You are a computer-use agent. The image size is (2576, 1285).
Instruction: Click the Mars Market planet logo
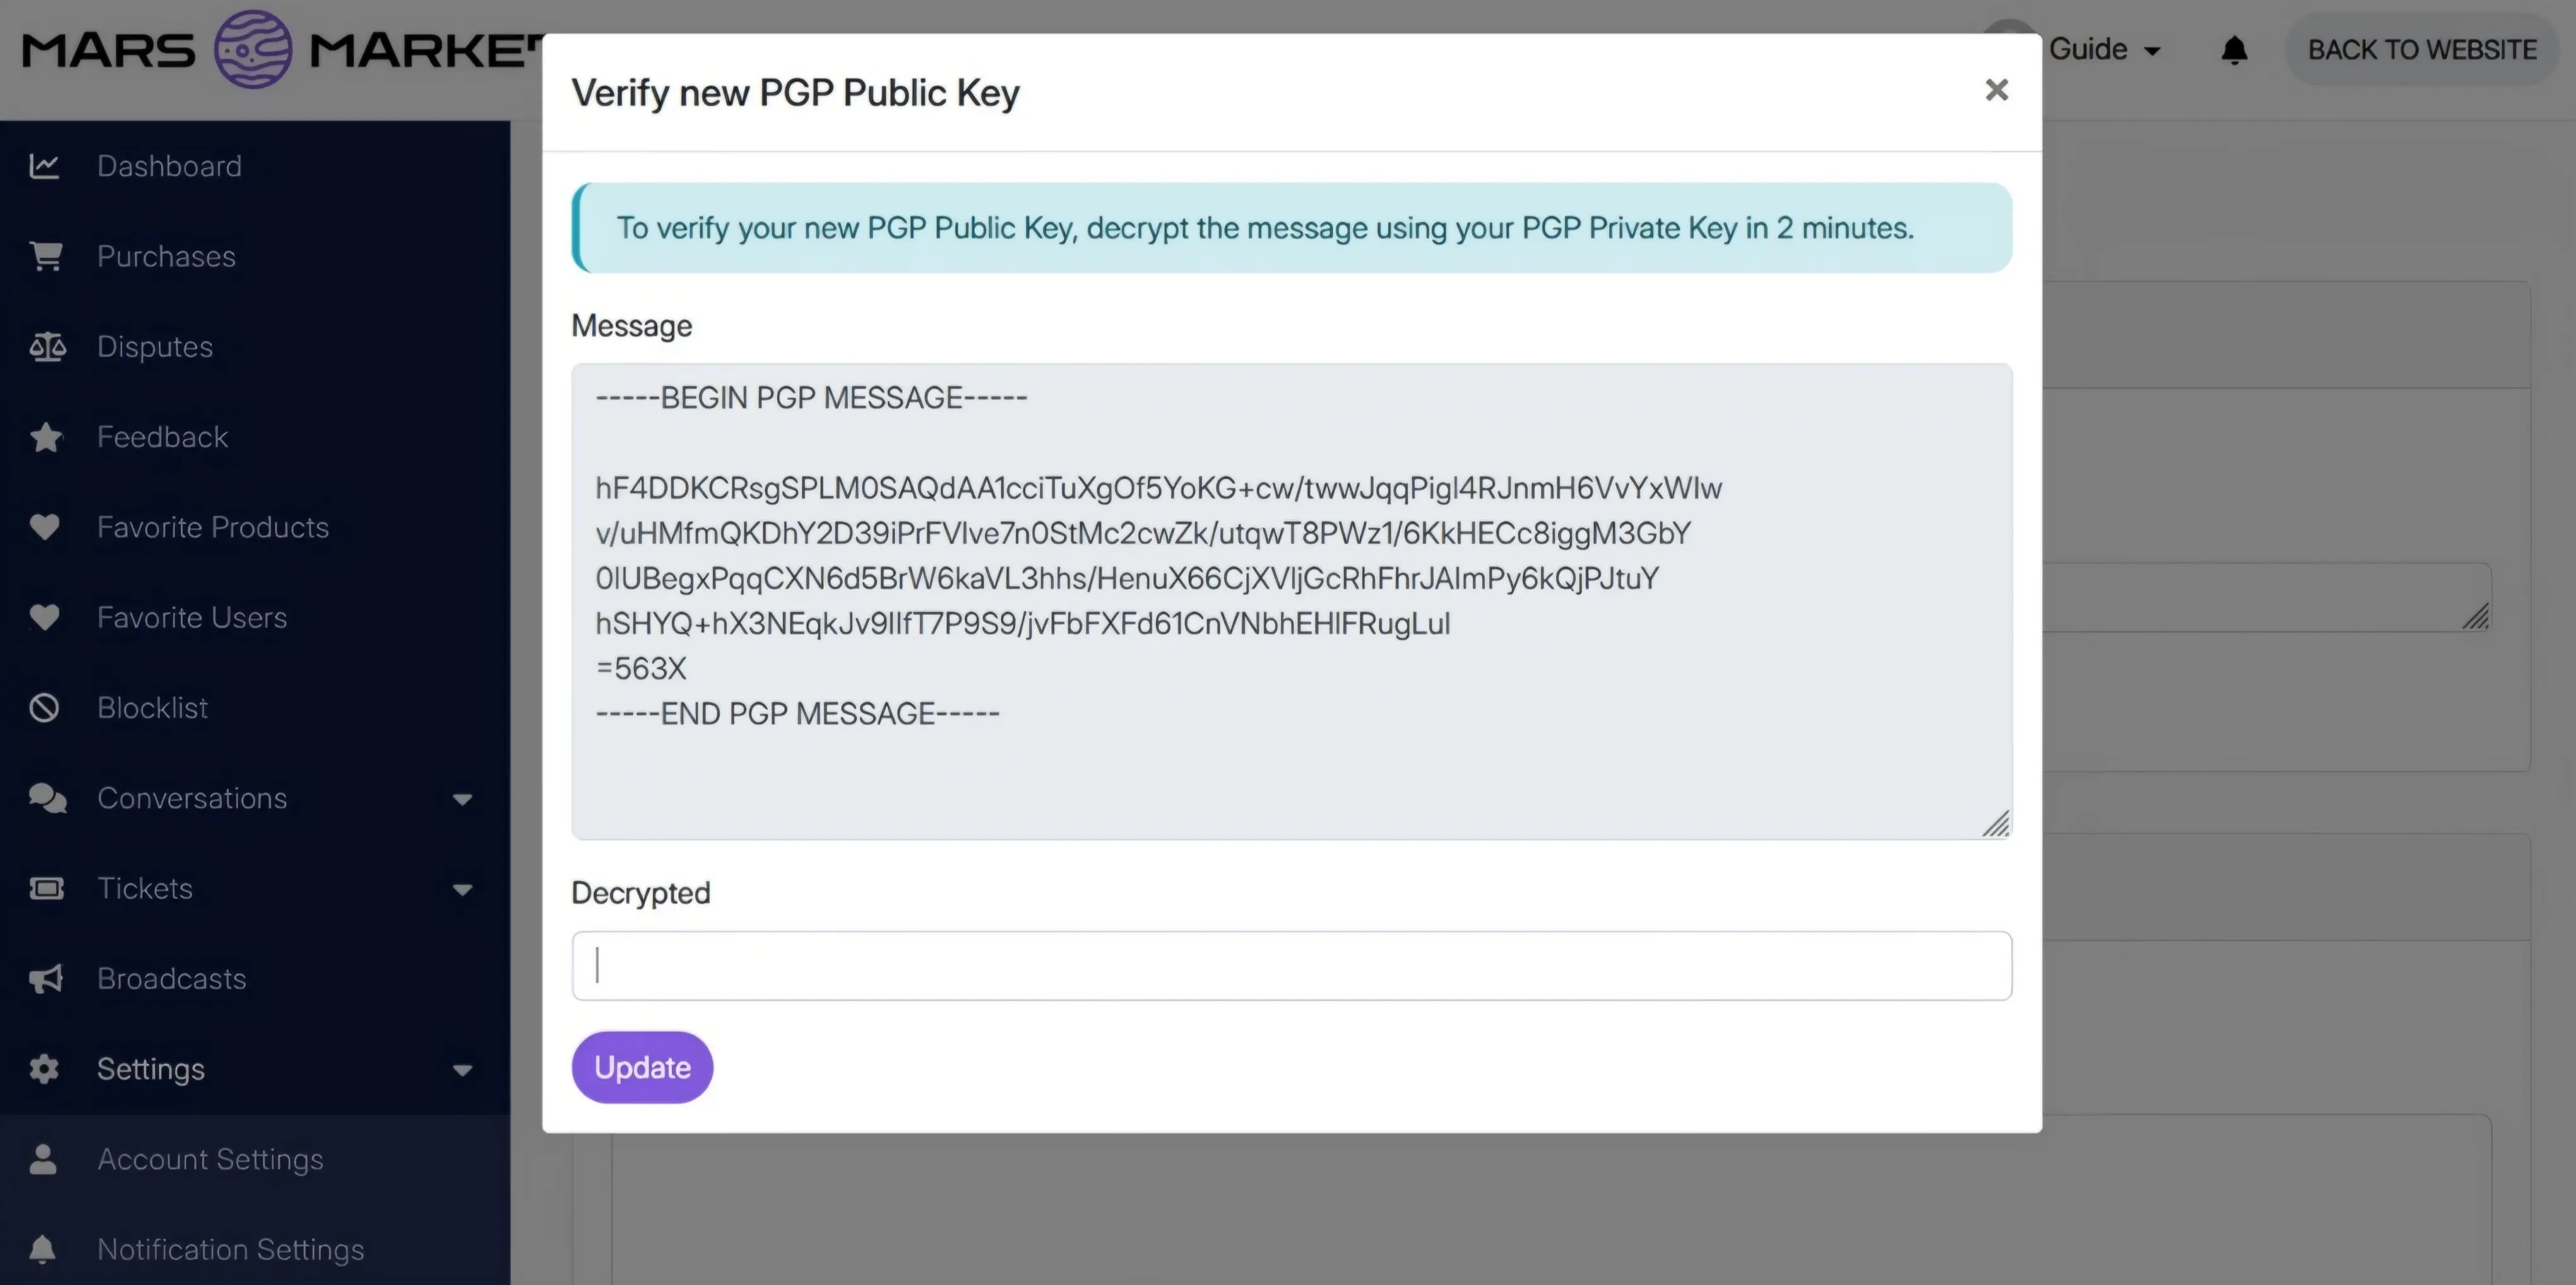tap(253, 49)
